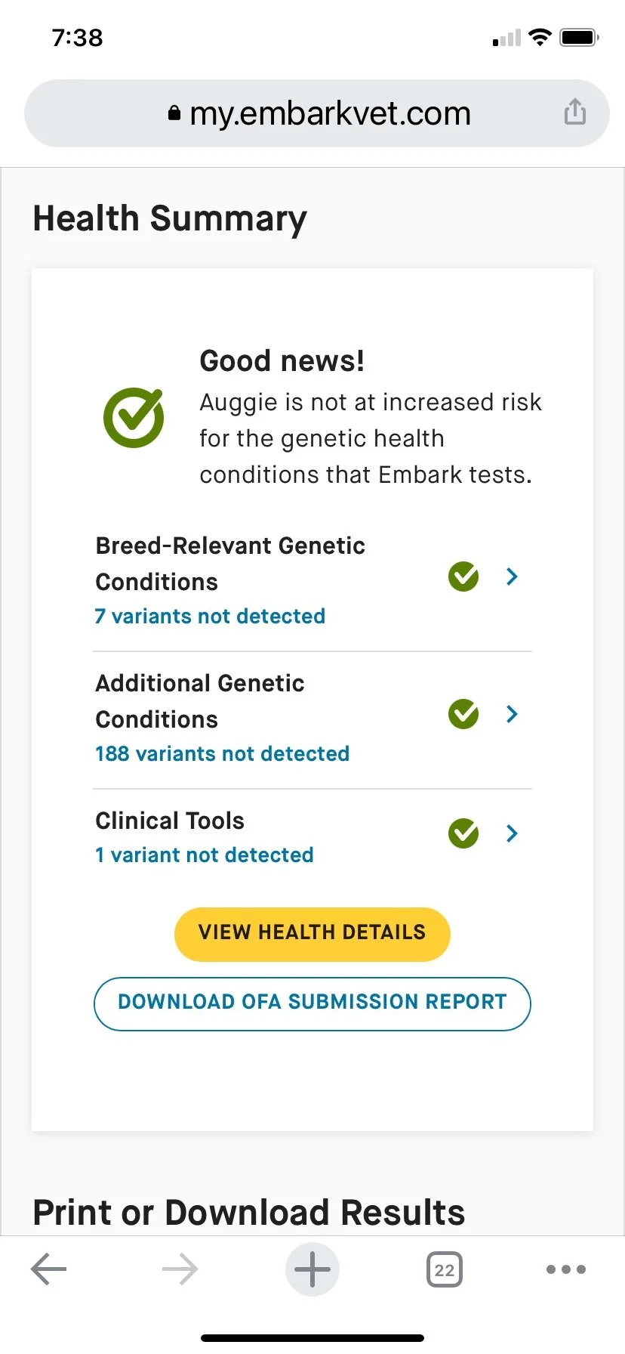
Task: Open the tab switcher showing 22 tabs
Action: pyautogui.click(x=445, y=1269)
